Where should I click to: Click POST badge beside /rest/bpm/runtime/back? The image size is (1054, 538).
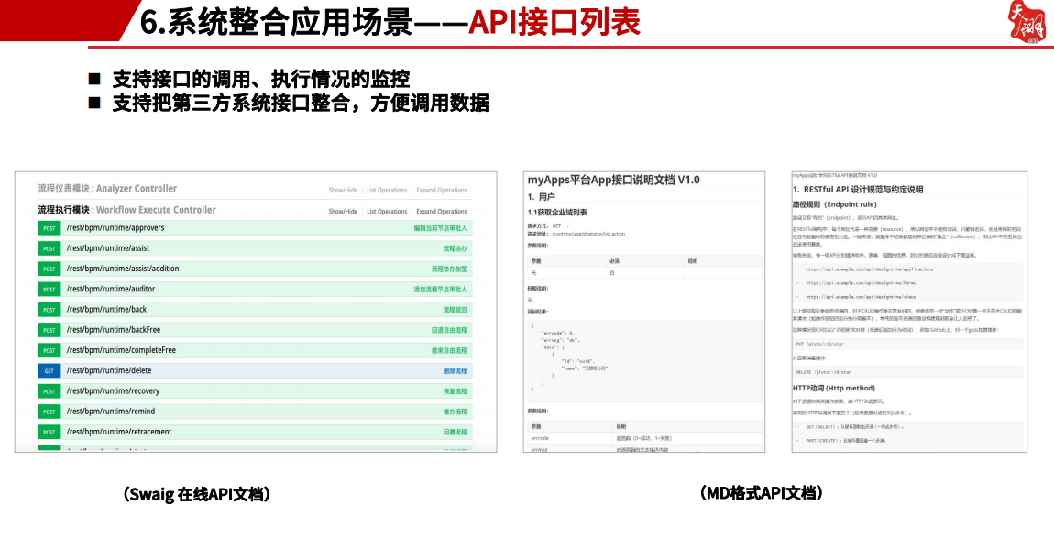[x=49, y=310]
